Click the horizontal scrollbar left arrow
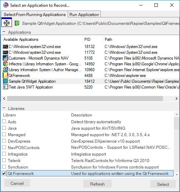 [x=4, y=99]
